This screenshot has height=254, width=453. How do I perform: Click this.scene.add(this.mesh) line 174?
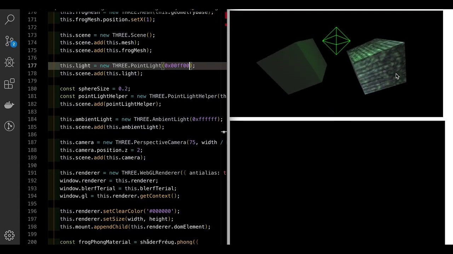100,43
